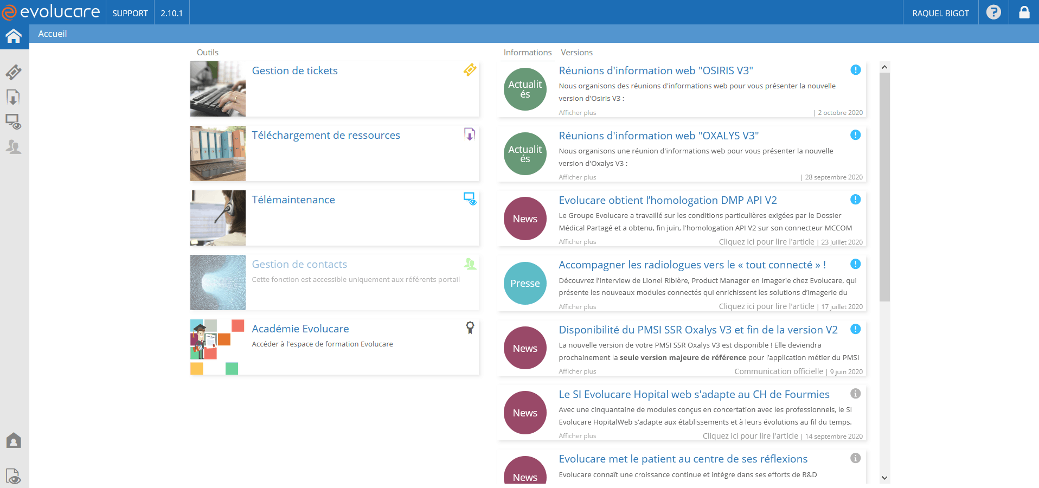Open ticket management icon in sidebar
The height and width of the screenshot is (488, 1039).
click(x=14, y=72)
